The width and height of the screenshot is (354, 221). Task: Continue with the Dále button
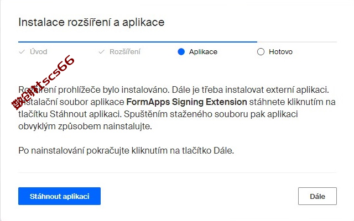pyautogui.click(x=317, y=196)
